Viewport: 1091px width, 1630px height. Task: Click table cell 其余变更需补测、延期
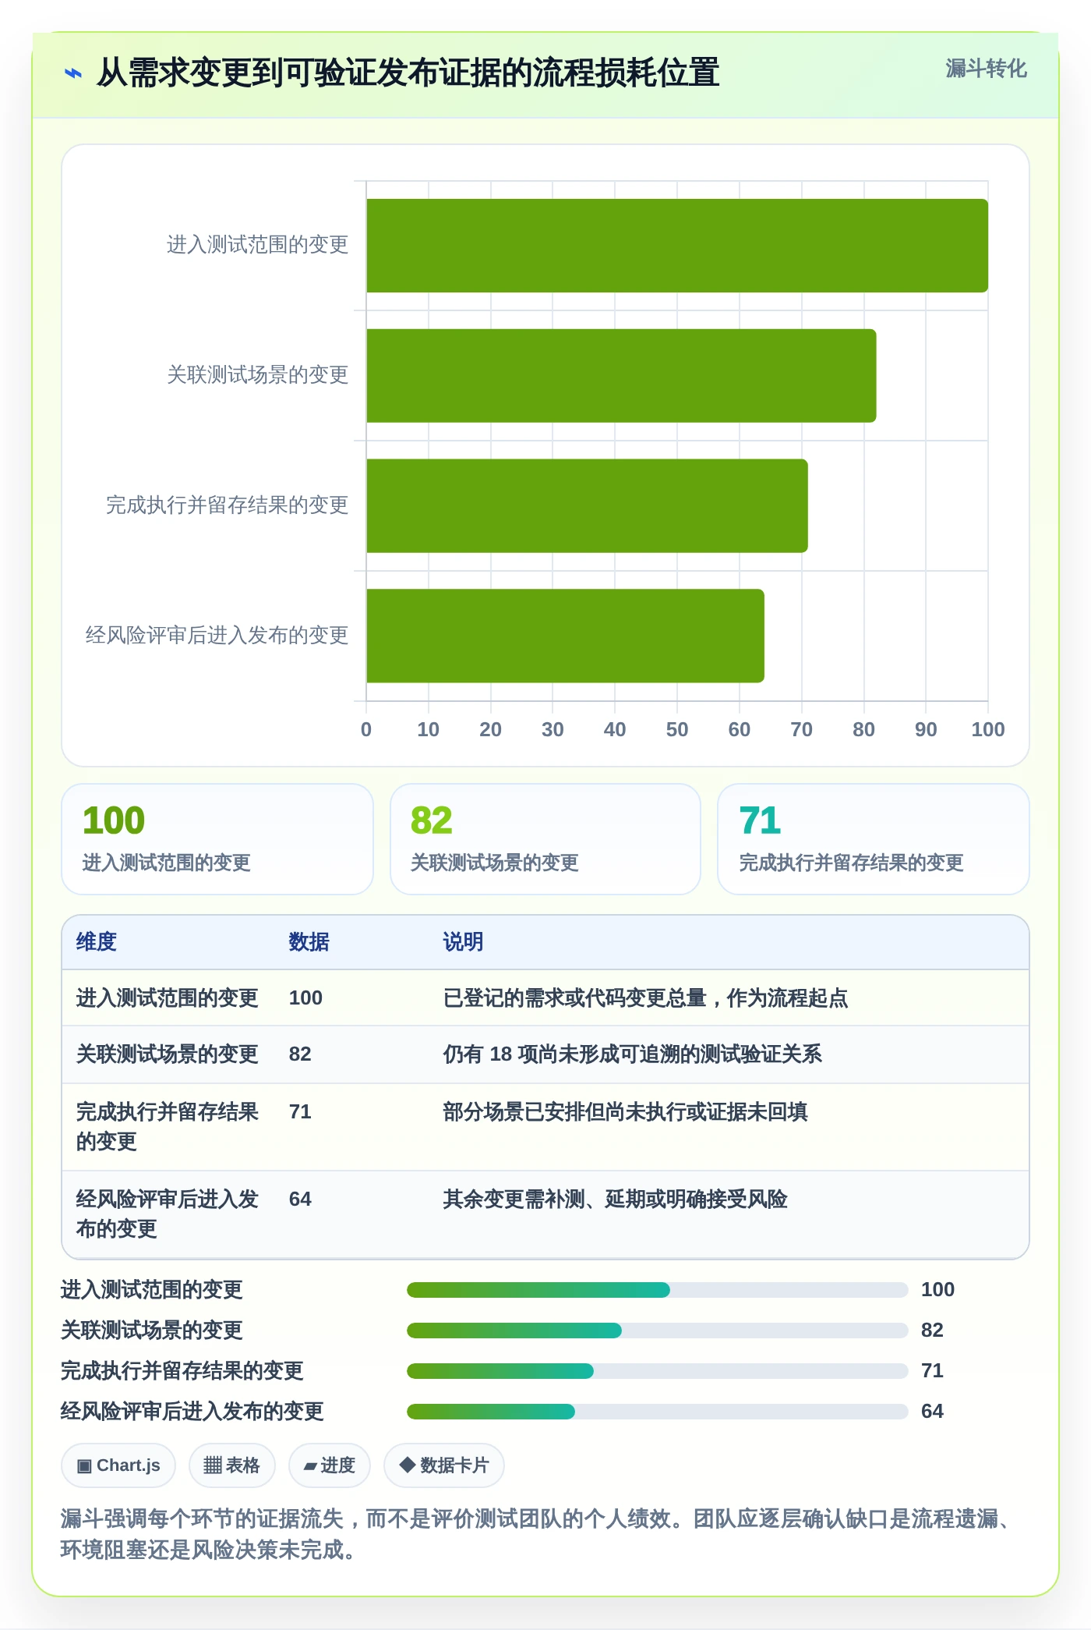point(616,1199)
